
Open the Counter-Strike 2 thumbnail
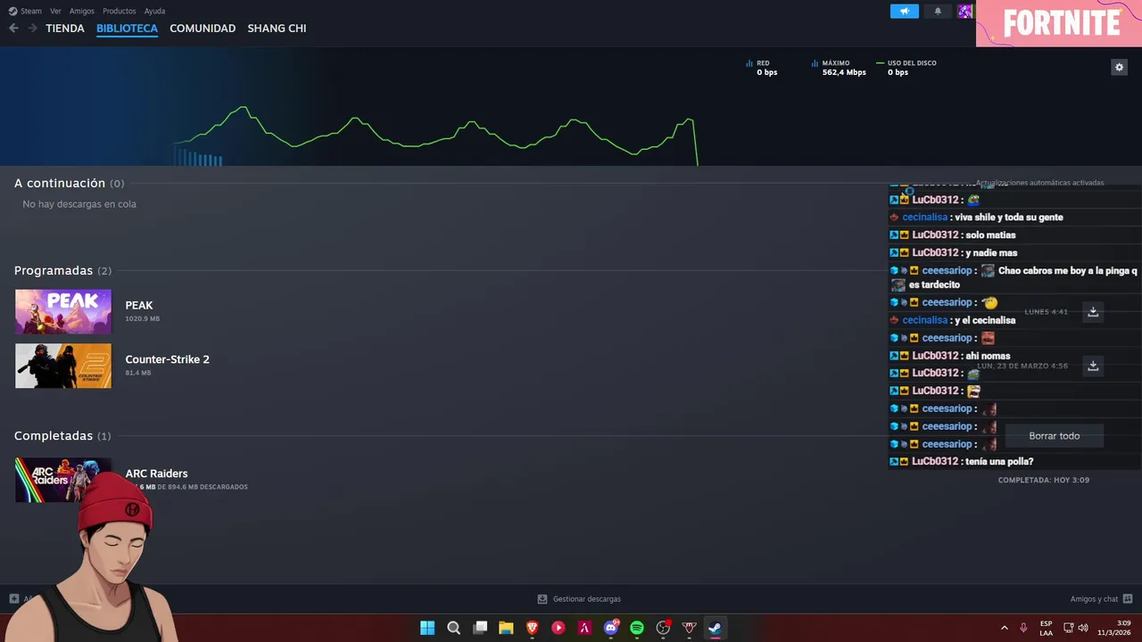tap(63, 366)
